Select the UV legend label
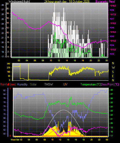This screenshot has height=143, width=120. click(x=65, y=84)
